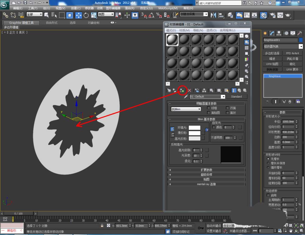
Task: Toggle Angle Snap icon
Action: (x=151, y=15)
